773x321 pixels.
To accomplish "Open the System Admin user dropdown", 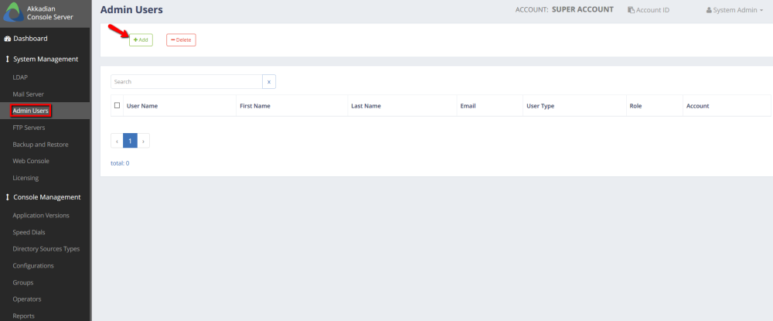I will (734, 10).
